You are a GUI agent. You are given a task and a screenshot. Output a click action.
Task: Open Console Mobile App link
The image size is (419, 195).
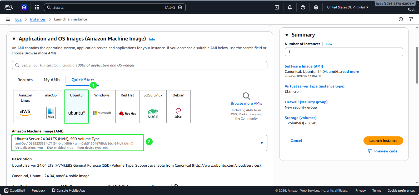68,191
